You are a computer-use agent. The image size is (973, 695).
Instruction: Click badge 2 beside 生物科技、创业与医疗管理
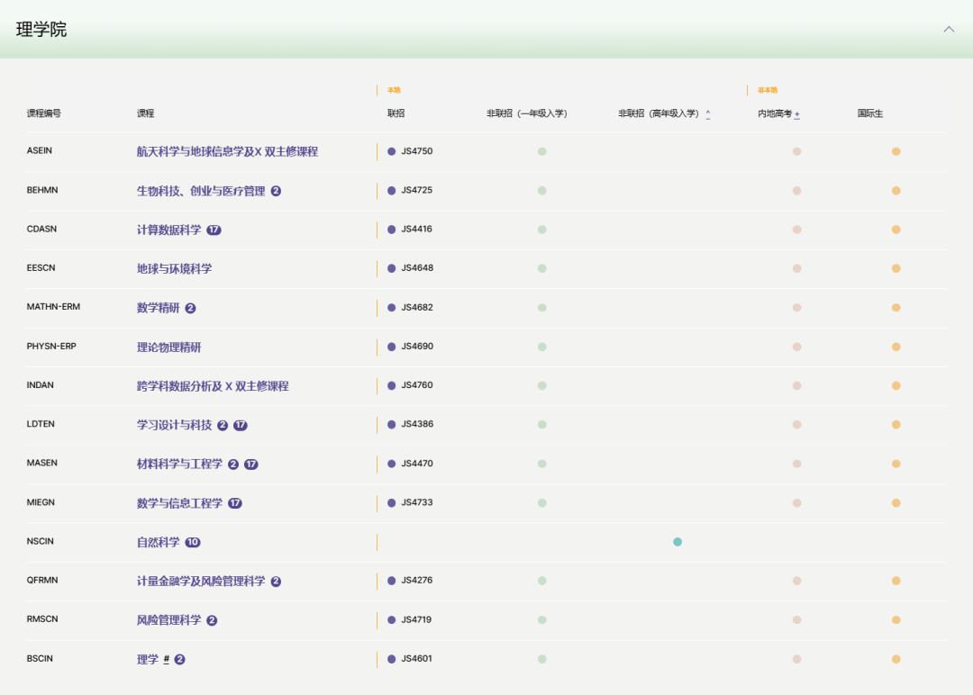point(276,191)
